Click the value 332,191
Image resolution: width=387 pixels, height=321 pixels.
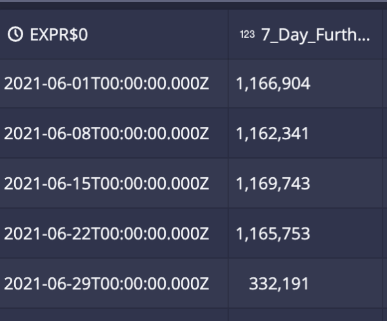click(x=279, y=284)
